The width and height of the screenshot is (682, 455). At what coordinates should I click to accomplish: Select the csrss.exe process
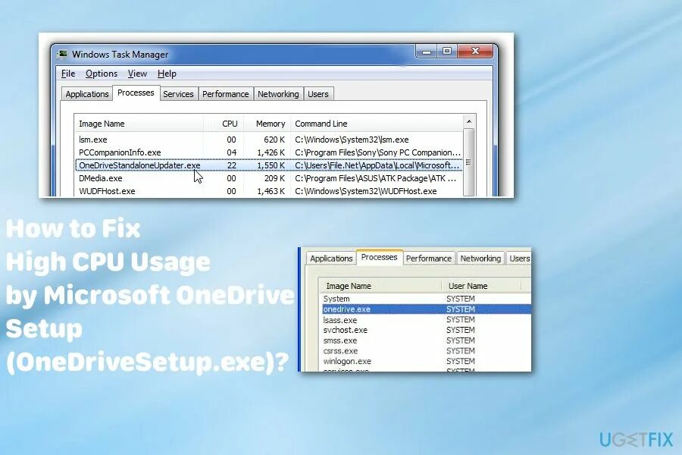coord(427,351)
